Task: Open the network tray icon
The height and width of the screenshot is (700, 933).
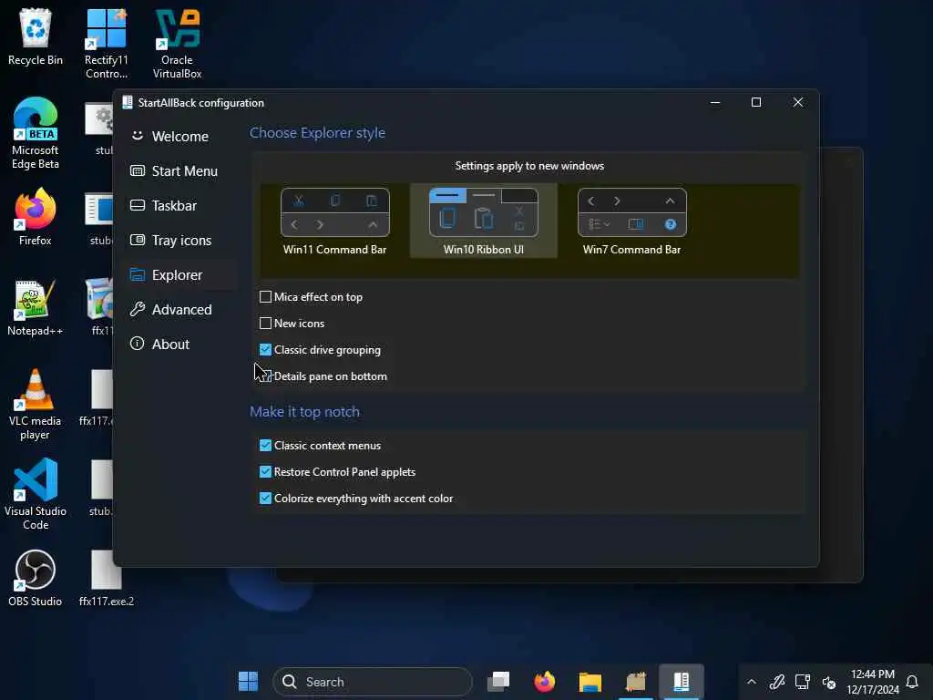Action: [803, 682]
